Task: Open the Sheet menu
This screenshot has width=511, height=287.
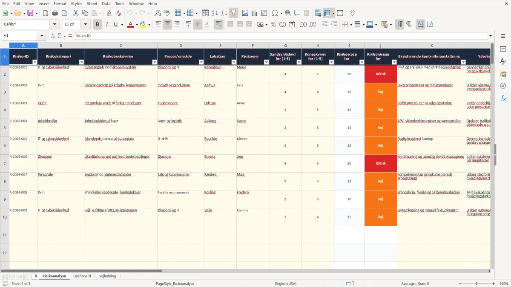Action: 92,3
